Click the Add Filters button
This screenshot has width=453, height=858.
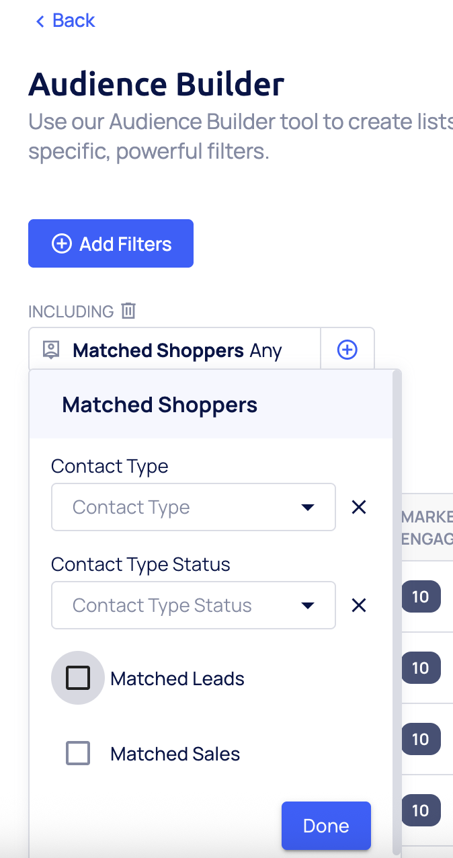pos(111,243)
